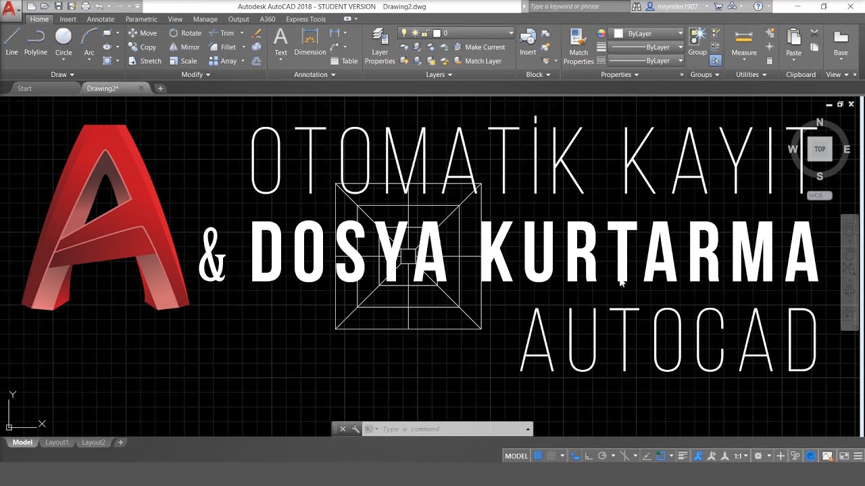
Task: Choose the Arc tool
Action: pos(89,41)
